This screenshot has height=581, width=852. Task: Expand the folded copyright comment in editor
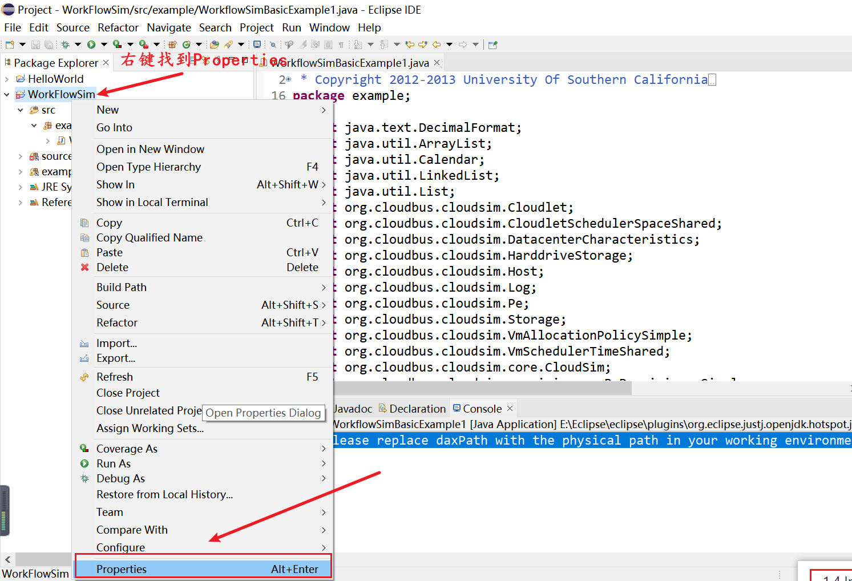[289, 79]
